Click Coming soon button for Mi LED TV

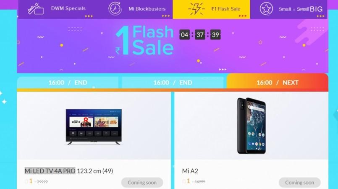(x=142, y=183)
